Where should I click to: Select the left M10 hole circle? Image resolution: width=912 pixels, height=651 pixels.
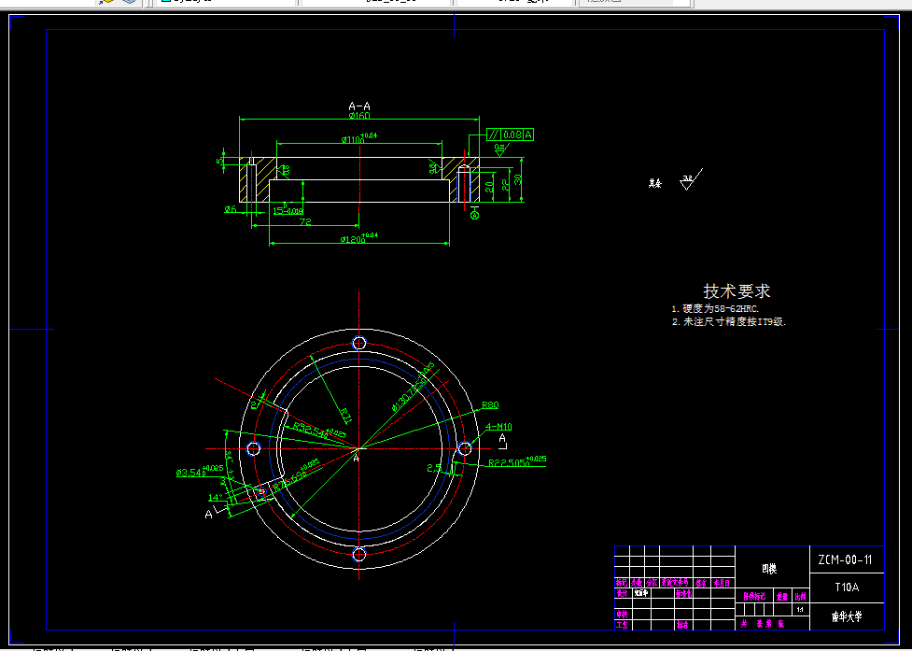pos(254,448)
